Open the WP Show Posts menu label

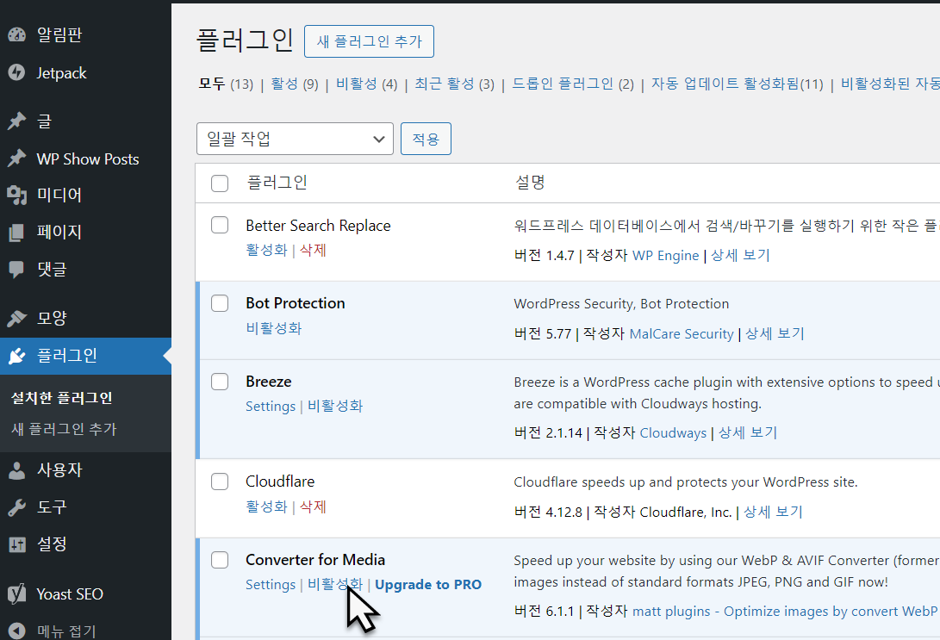[x=88, y=158]
